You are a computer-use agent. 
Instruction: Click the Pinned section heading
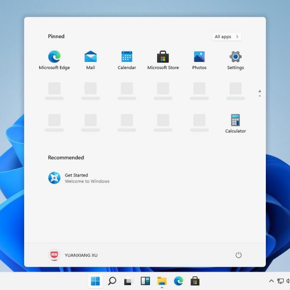click(x=56, y=36)
